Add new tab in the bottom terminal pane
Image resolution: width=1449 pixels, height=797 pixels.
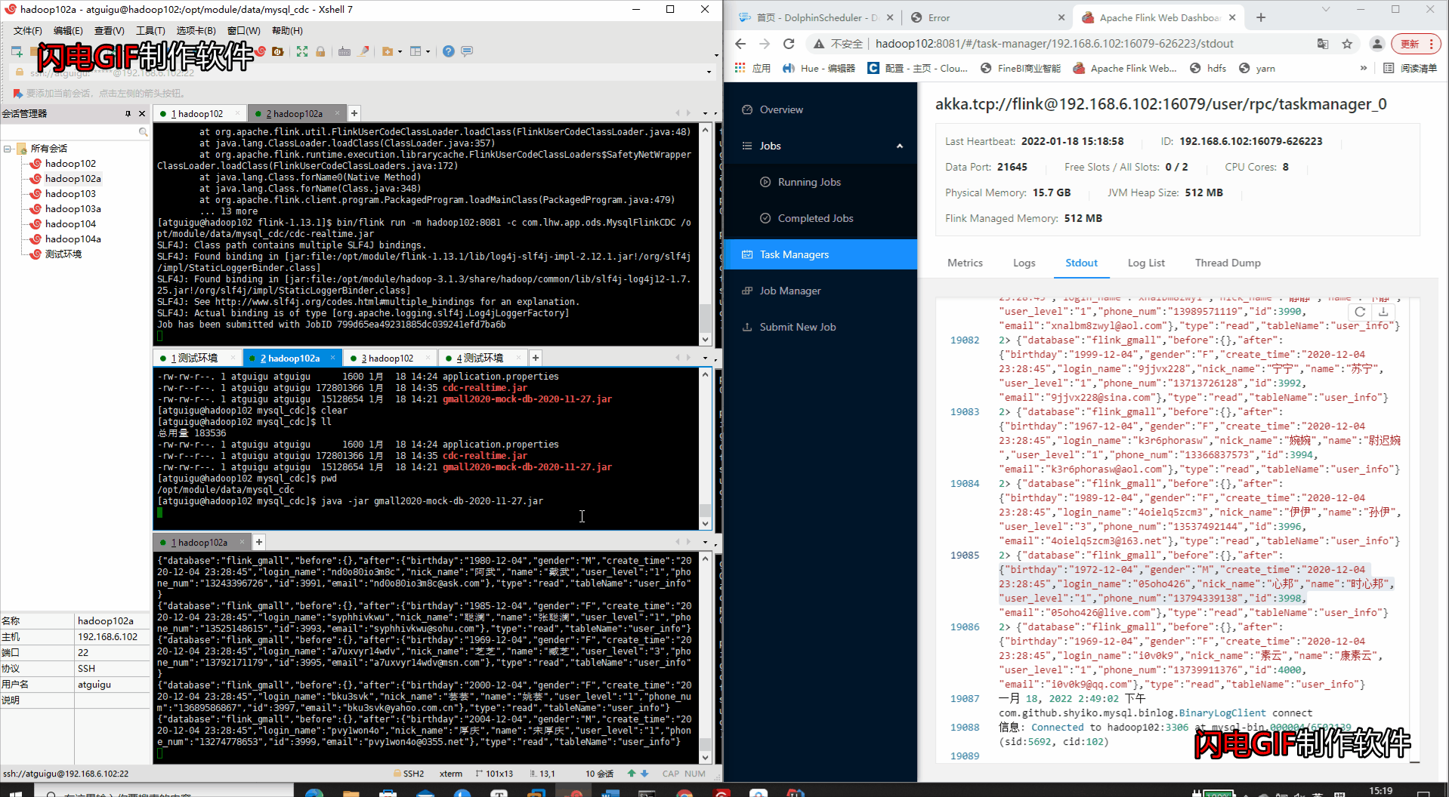coord(258,542)
